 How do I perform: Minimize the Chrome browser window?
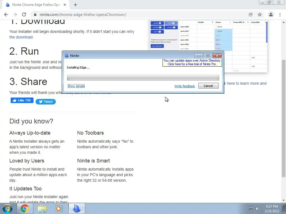263,3
